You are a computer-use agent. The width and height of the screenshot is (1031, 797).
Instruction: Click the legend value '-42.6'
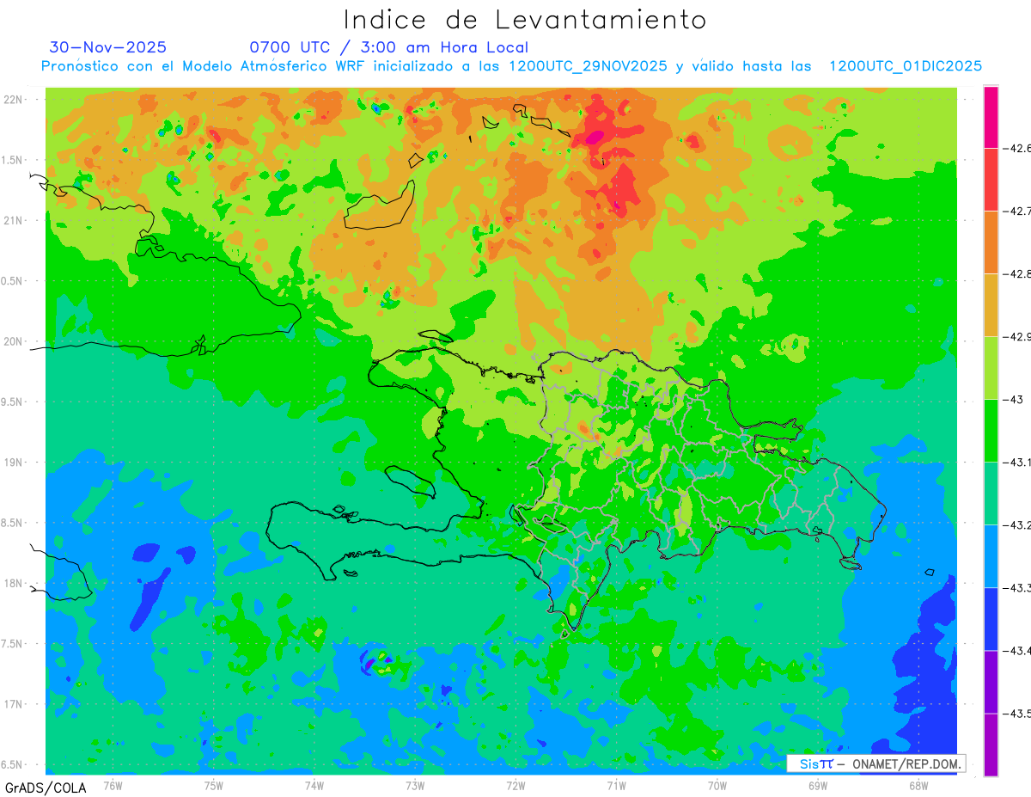pyautogui.click(x=1018, y=148)
